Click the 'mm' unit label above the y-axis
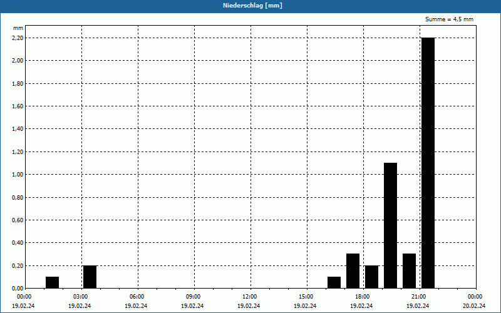This screenshot has height=313, width=501. [x=18, y=28]
